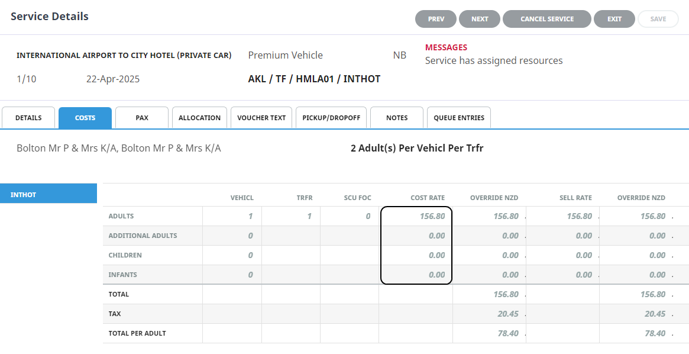The image size is (689, 354).
Task: Click the Additional Adults cost rate cell
Action: pyautogui.click(x=416, y=236)
